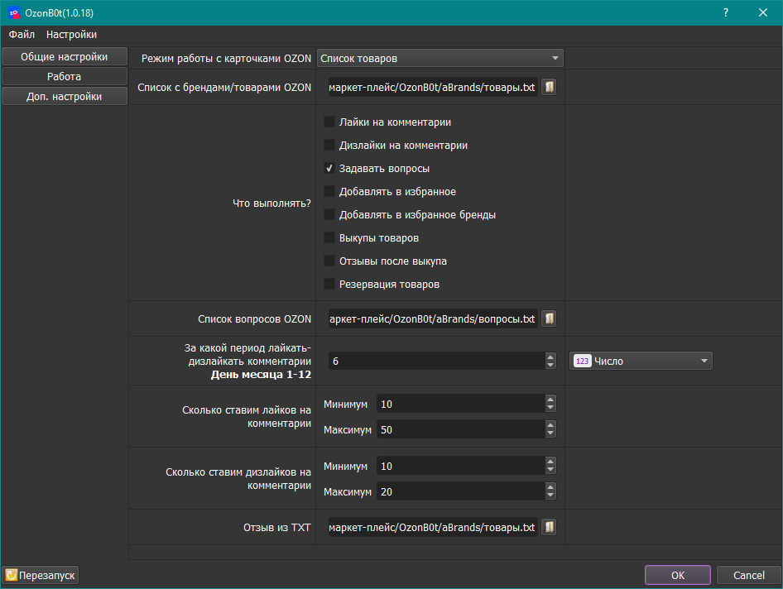Enable Отзывы после выкупа checkbox
This screenshot has width=783, height=589.
point(329,261)
